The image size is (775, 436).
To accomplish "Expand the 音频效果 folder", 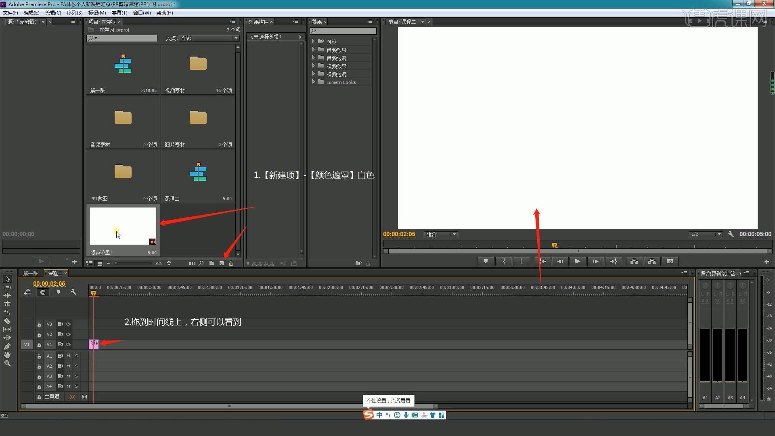I will point(314,49).
